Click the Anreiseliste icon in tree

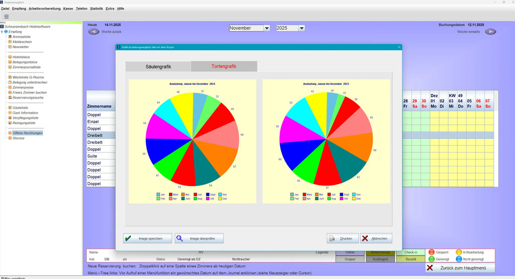(10, 37)
